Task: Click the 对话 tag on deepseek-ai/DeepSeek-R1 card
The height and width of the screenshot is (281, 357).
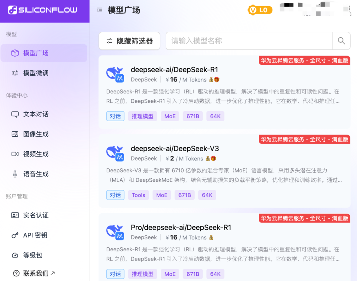Action: 115,116
